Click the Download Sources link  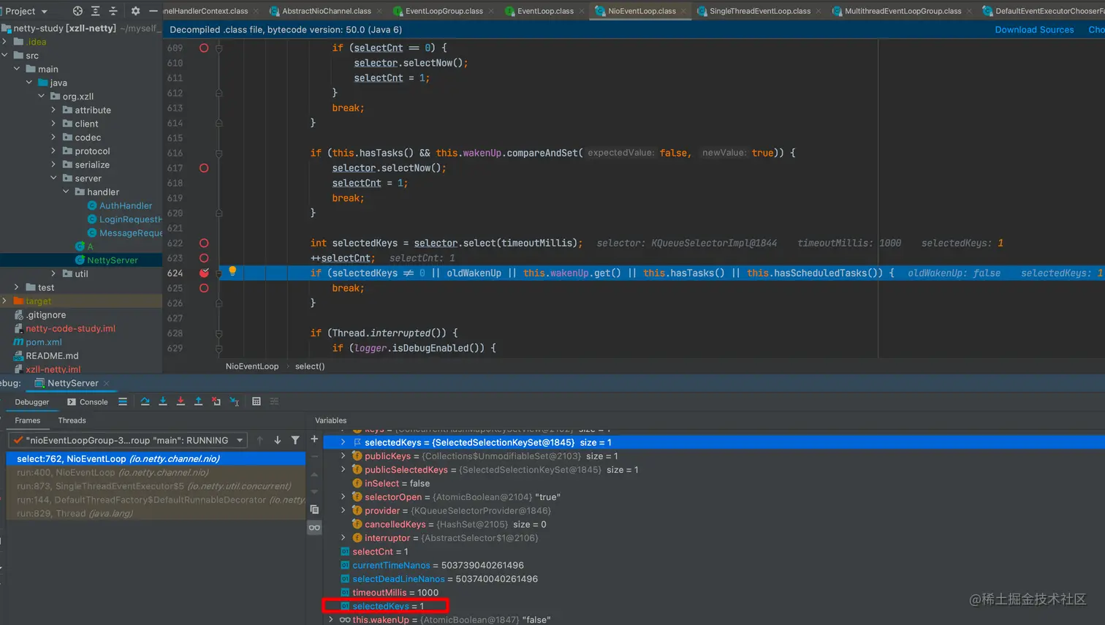pyautogui.click(x=1034, y=30)
